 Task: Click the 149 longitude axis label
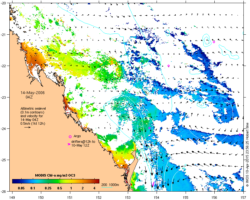pyautogui.click(x=12, y=197)
